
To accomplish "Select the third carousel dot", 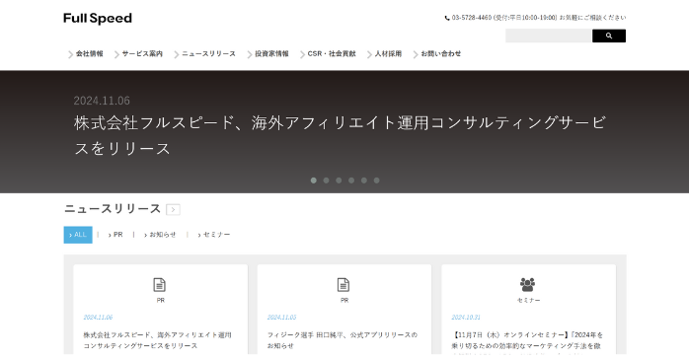I will [x=339, y=180].
